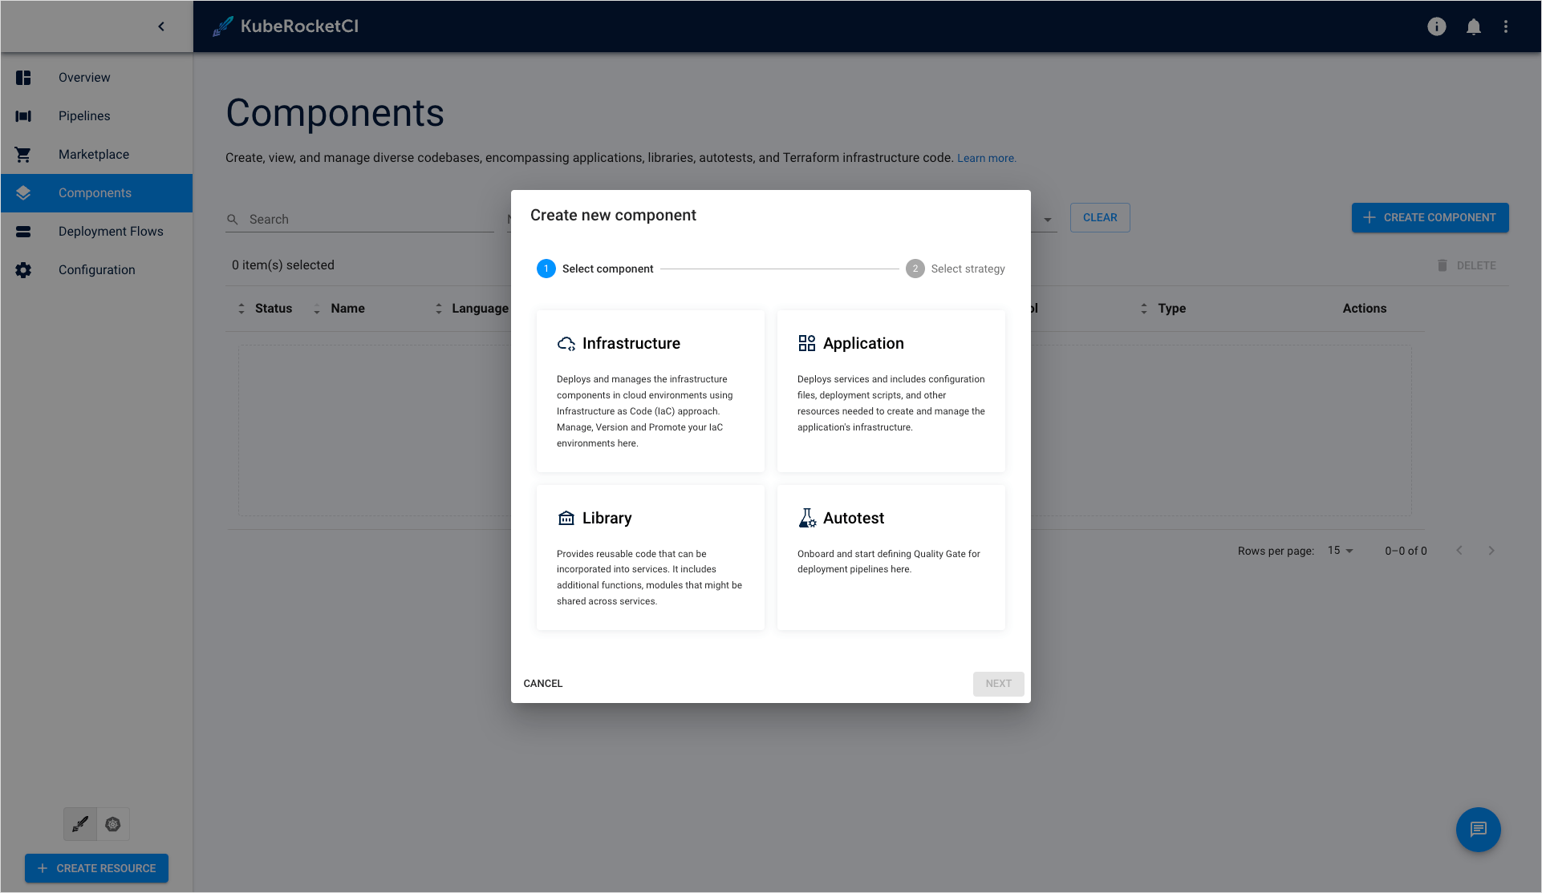1542x893 pixels.
Task: Click the Deployment Flows sidebar item
Action: click(112, 231)
